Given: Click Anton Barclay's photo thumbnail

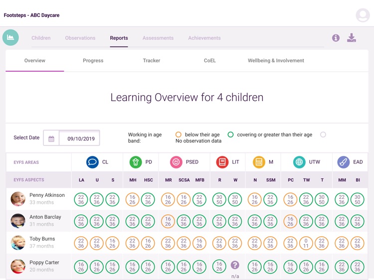Looking at the screenshot, I should [x=18, y=221].
